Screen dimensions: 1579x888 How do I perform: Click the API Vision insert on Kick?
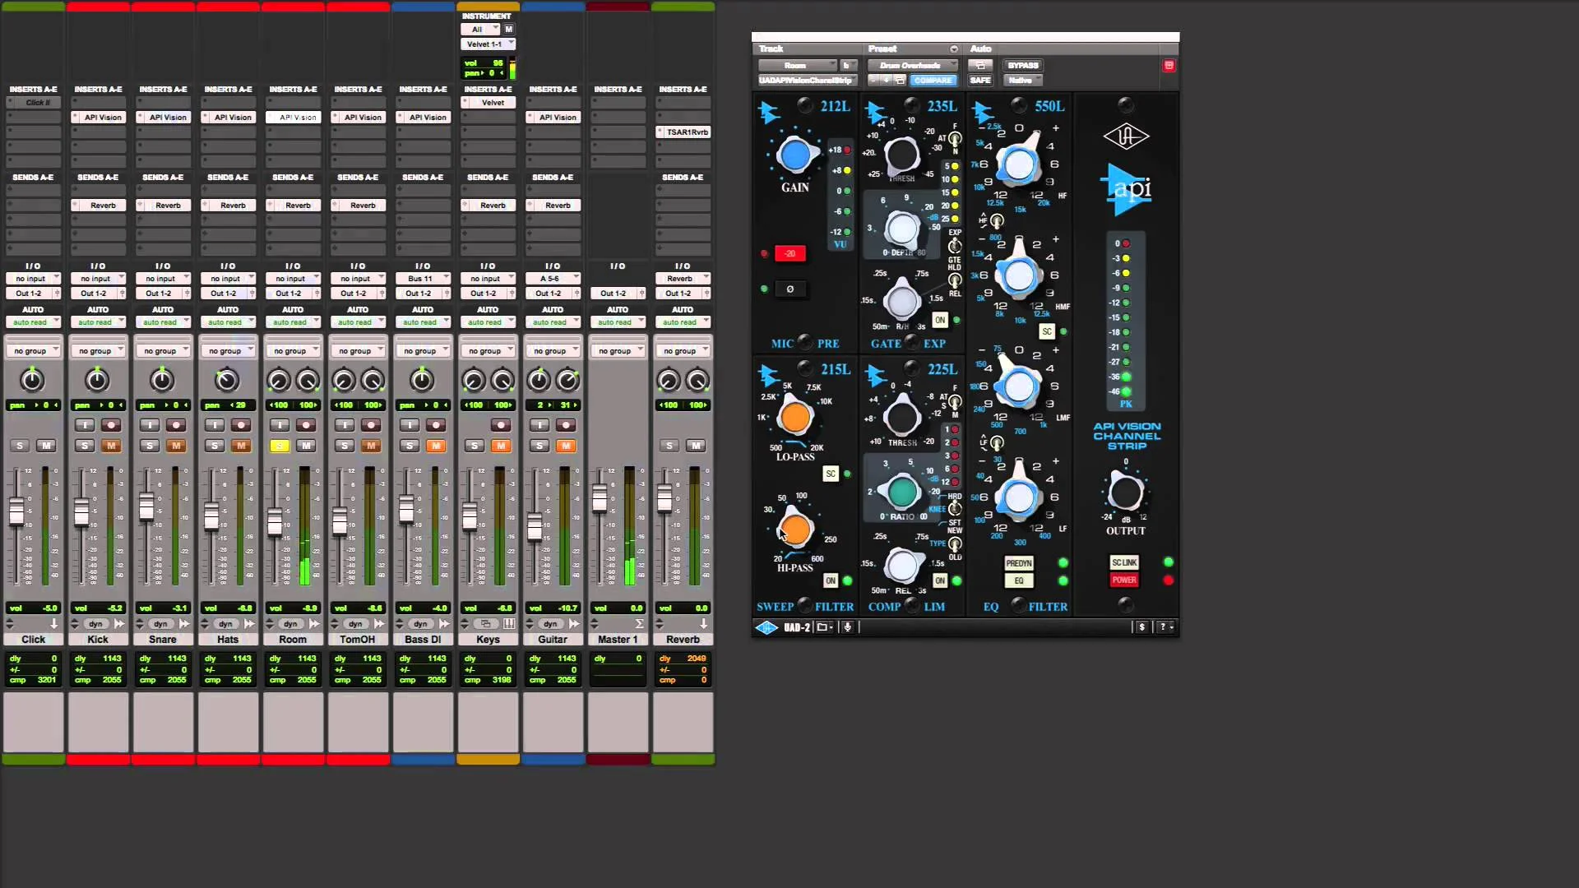[x=103, y=118]
